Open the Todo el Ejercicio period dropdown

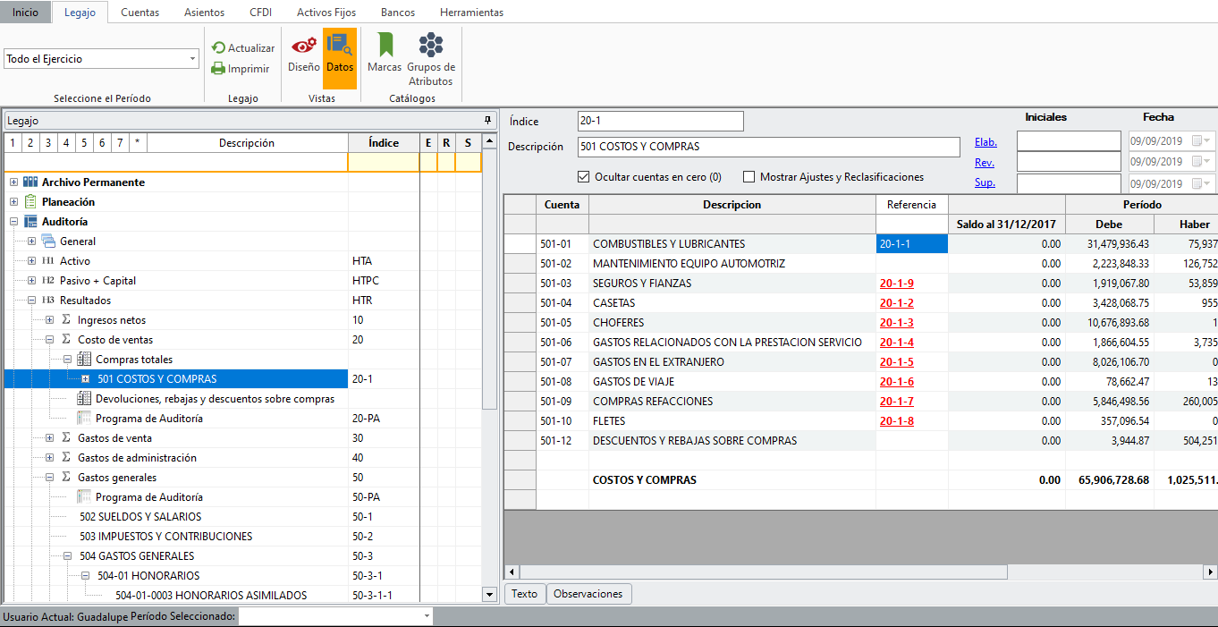pos(193,59)
